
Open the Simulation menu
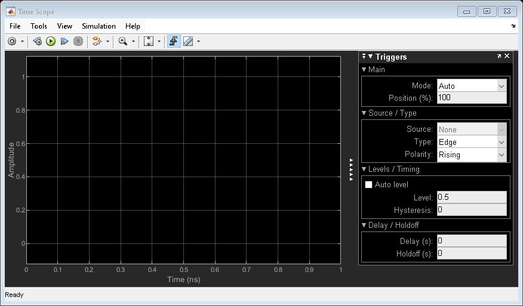pos(99,26)
